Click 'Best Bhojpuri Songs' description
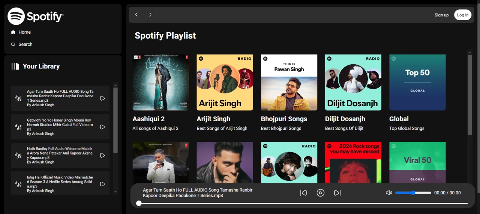Viewport: 480px width, 214px height. (x=281, y=128)
